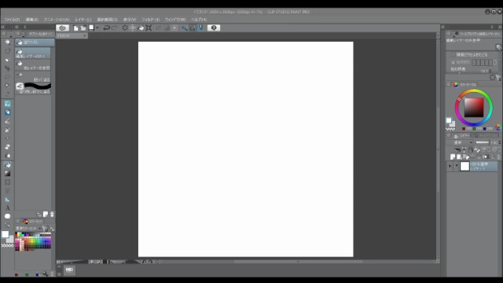Open the CLIP STUDIO support help icon
The height and width of the screenshot is (283, 503).
point(214,28)
